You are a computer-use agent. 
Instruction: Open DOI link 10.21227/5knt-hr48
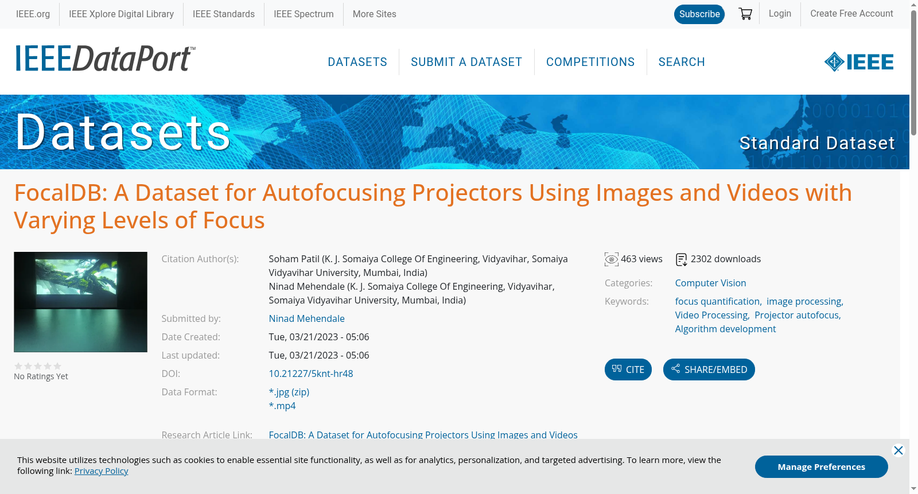[311, 374]
